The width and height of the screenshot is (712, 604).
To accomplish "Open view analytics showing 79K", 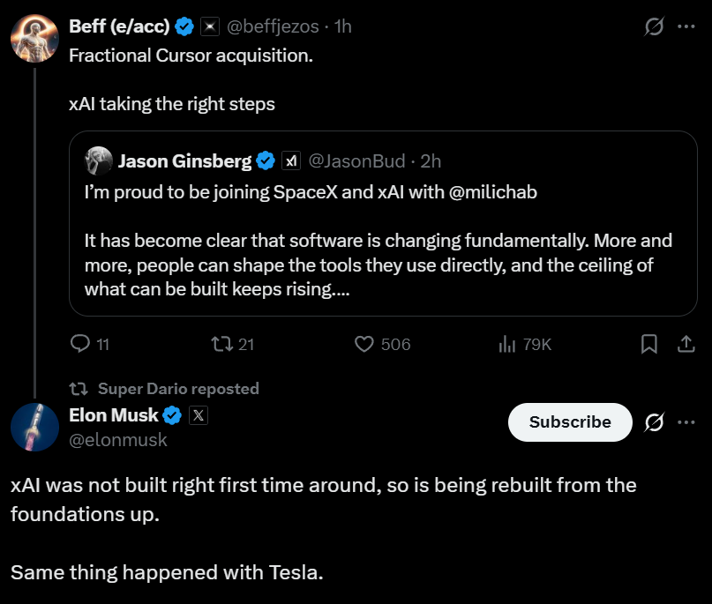I will (x=507, y=344).
